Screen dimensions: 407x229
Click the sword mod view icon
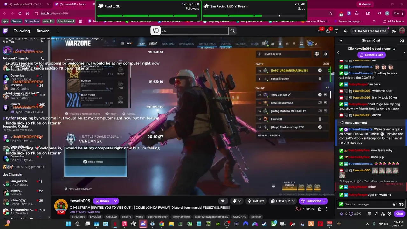click(x=376, y=214)
